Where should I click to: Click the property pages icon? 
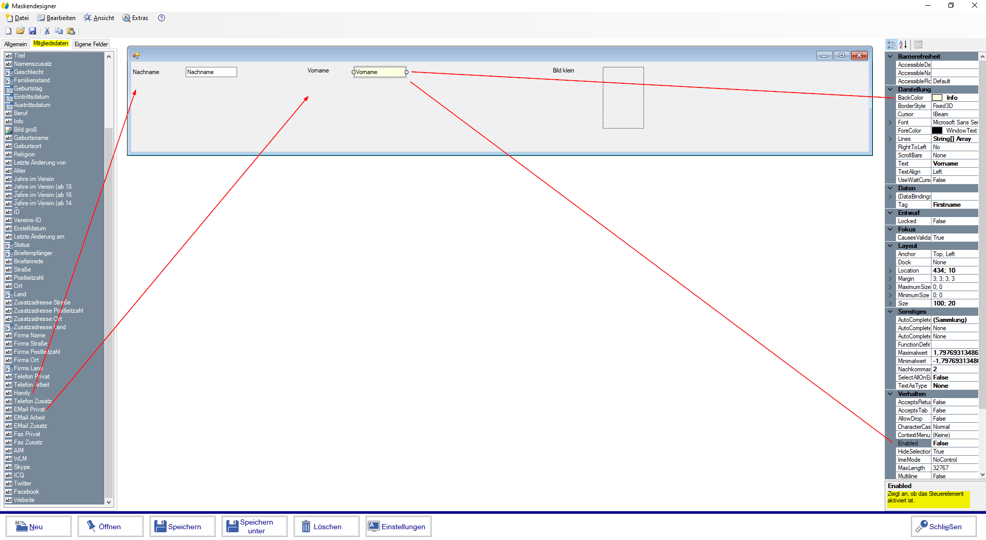pyautogui.click(x=918, y=45)
